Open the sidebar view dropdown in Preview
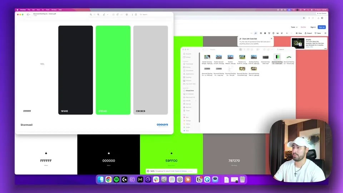This screenshot has width=343, height=193. click(29, 14)
